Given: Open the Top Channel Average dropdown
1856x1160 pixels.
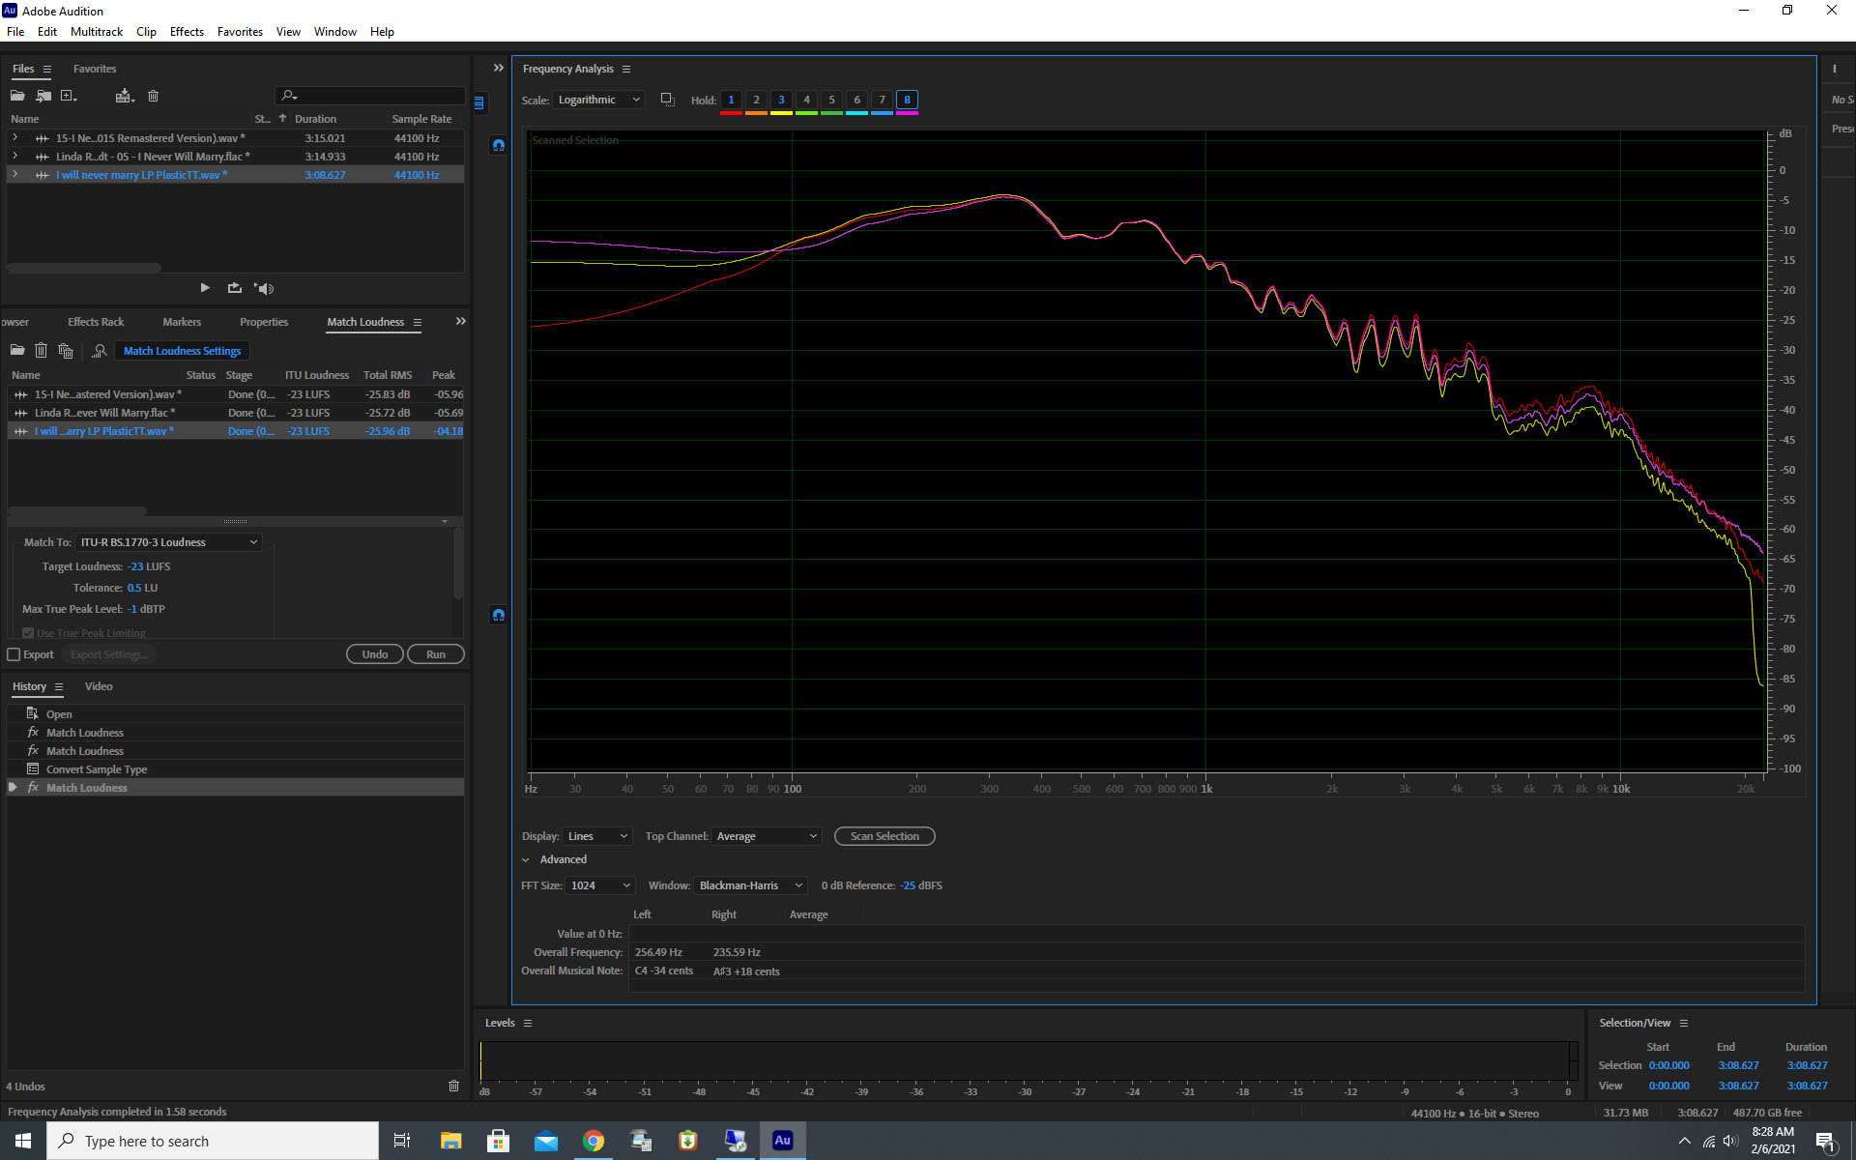Looking at the screenshot, I should pos(765,836).
